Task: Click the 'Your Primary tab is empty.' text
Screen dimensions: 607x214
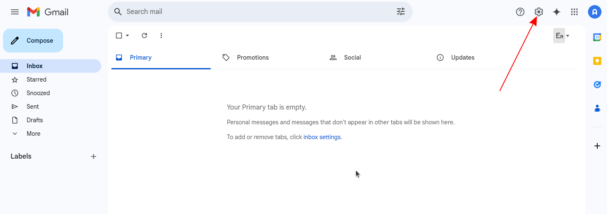Action: 267,107
